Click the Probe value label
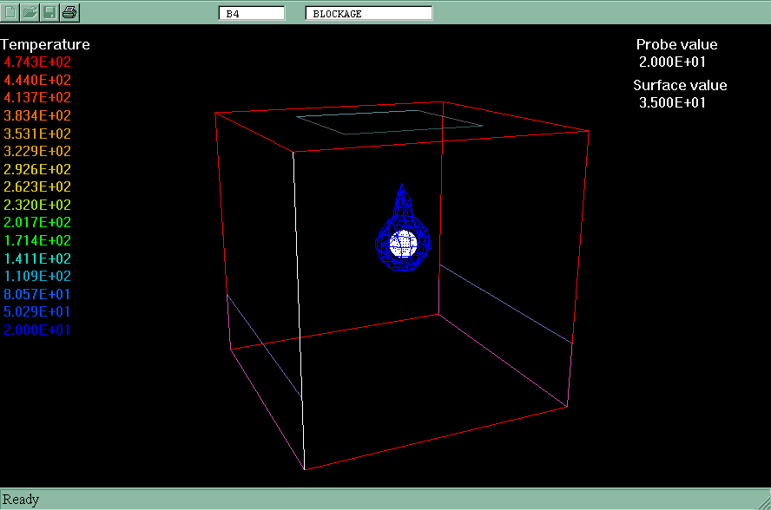Viewport: 771px width, 510px height. (676, 45)
